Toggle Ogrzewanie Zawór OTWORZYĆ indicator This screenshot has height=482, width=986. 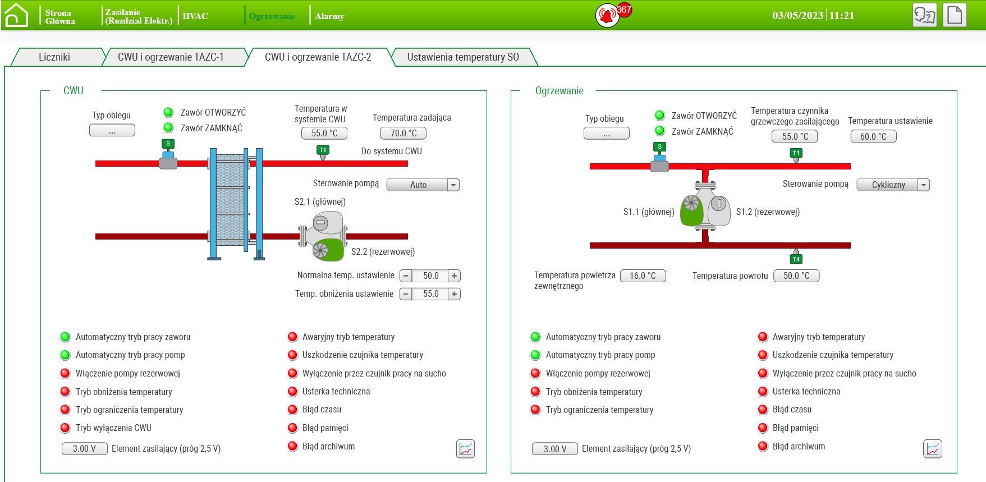[660, 116]
